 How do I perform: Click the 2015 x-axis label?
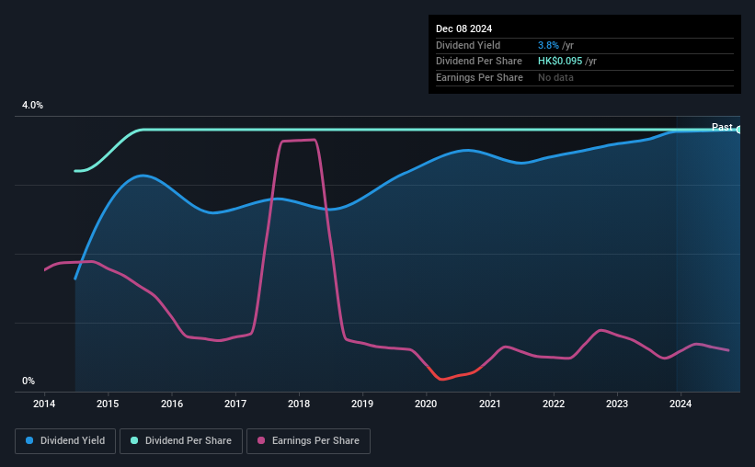[x=108, y=404]
